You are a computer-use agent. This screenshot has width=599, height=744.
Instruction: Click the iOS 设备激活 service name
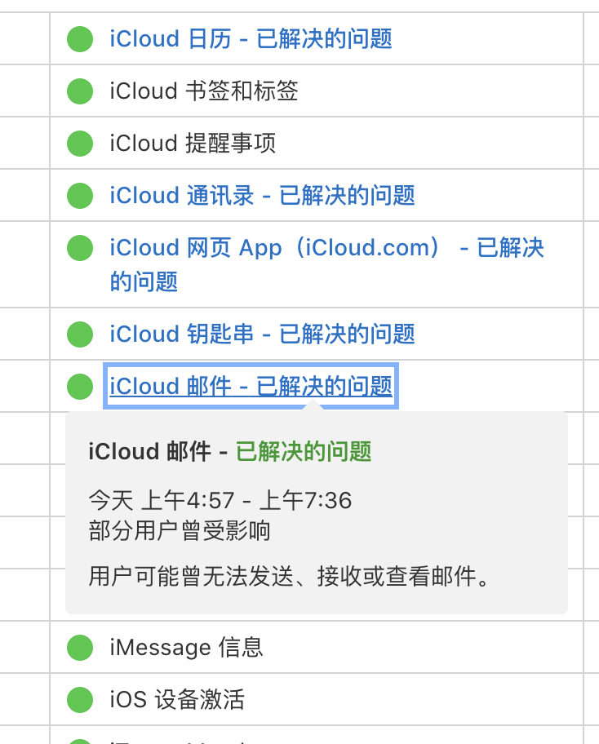click(x=177, y=699)
